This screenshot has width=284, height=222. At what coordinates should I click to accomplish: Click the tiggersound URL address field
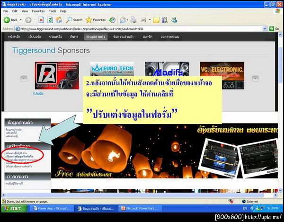pyautogui.click(x=141, y=29)
